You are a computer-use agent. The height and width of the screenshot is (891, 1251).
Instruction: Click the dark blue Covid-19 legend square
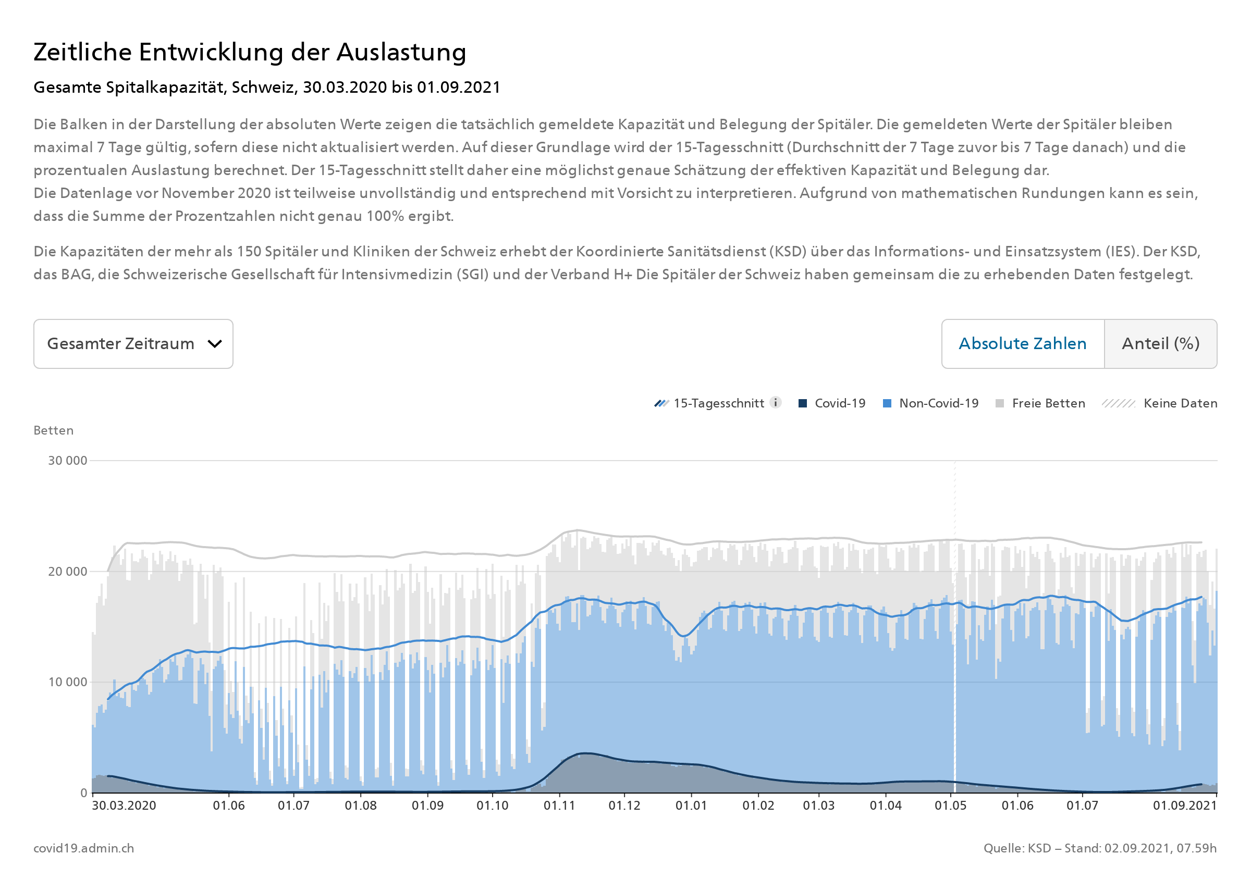pyautogui.click(x=802, y=403)
